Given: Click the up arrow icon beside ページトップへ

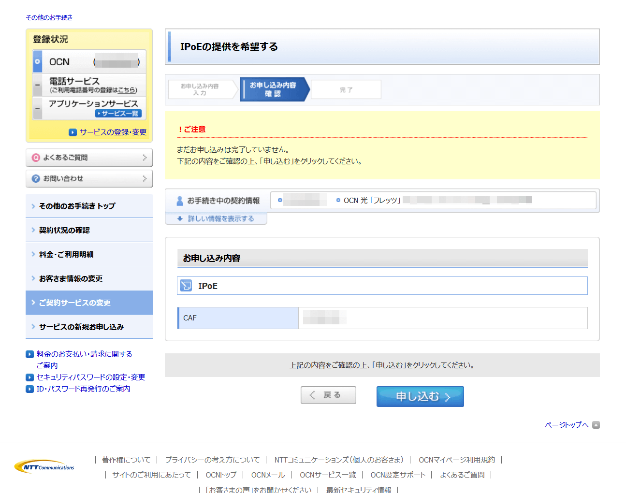Looking at the screenshot, I should point(596,425).
